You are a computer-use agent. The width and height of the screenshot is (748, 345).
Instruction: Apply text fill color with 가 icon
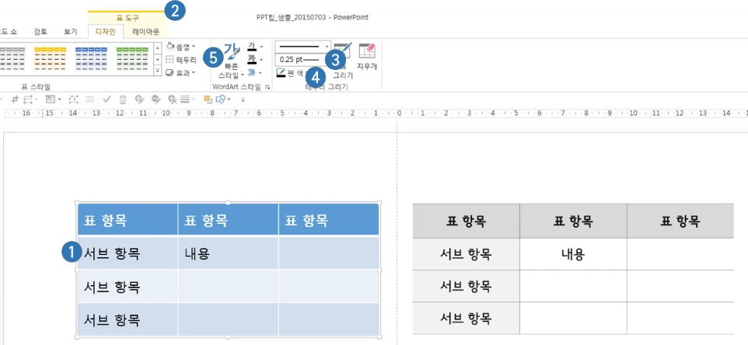click(252, 47)
